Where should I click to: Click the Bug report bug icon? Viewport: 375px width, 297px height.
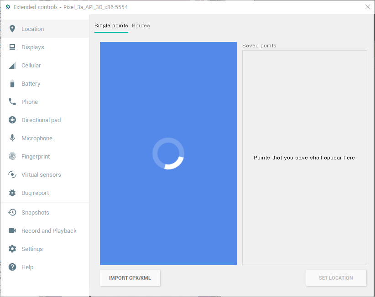click(x=12, y=193)
